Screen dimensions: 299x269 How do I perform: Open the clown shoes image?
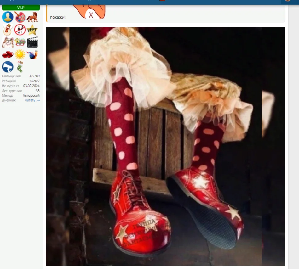165,146
